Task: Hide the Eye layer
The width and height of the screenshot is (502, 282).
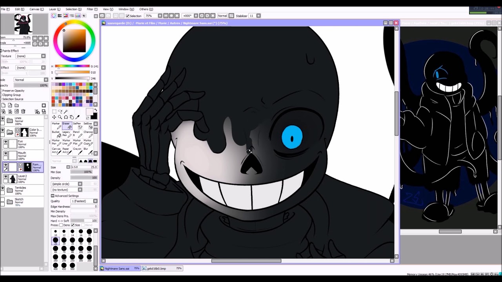Action: (5, 141)
